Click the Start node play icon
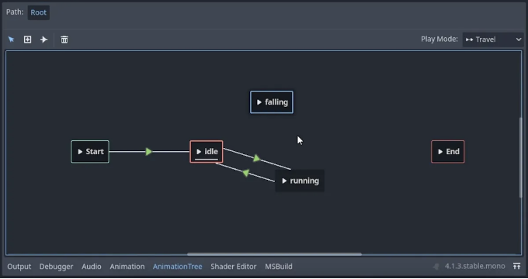Viewport: 528px width, 279px height. click(80, 152)
